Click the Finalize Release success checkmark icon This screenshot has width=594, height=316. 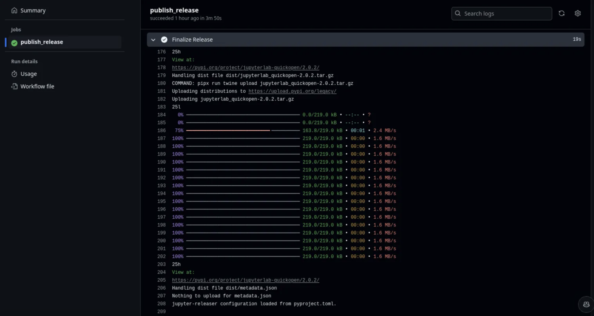[164, 39]
